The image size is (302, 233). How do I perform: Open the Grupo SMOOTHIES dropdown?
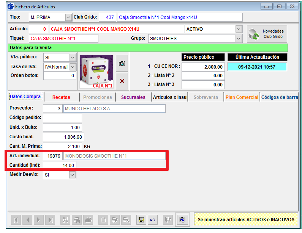pos(239,38)
